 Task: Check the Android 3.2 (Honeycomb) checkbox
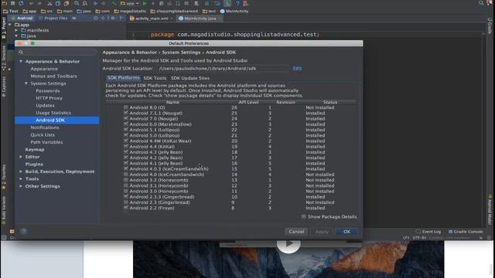[126, 180]
